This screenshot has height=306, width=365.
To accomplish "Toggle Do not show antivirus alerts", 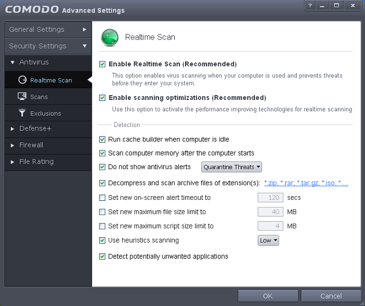I will [102, 167].
